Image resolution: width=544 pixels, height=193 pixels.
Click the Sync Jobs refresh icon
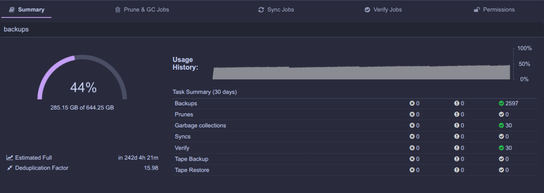(x=261, y=10)
